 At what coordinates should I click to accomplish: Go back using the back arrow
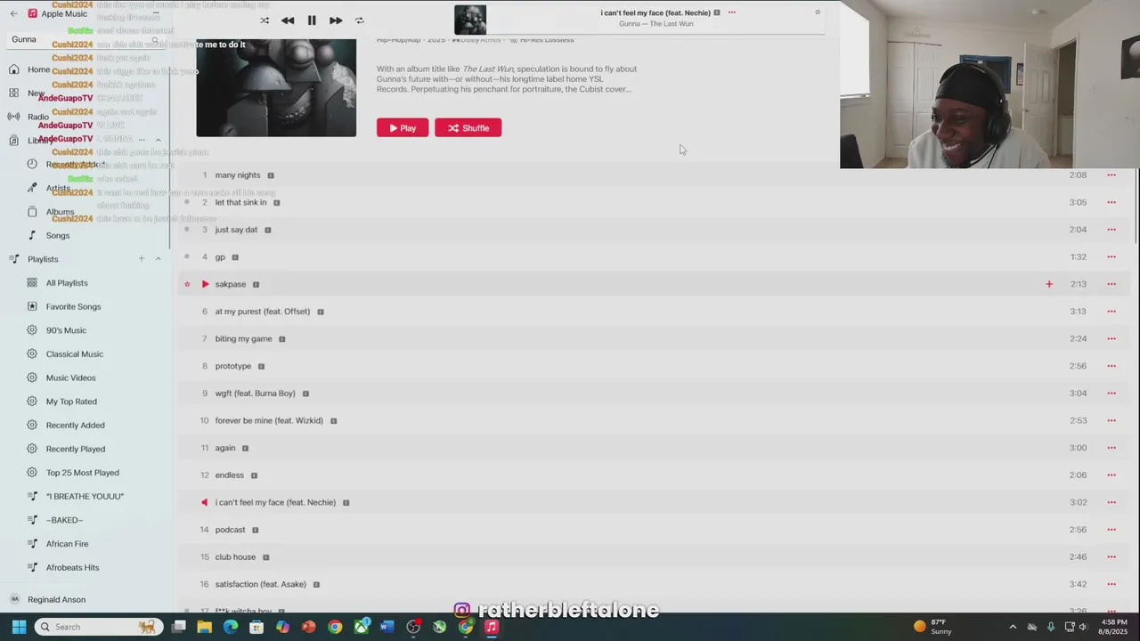[x=13, y=13]
